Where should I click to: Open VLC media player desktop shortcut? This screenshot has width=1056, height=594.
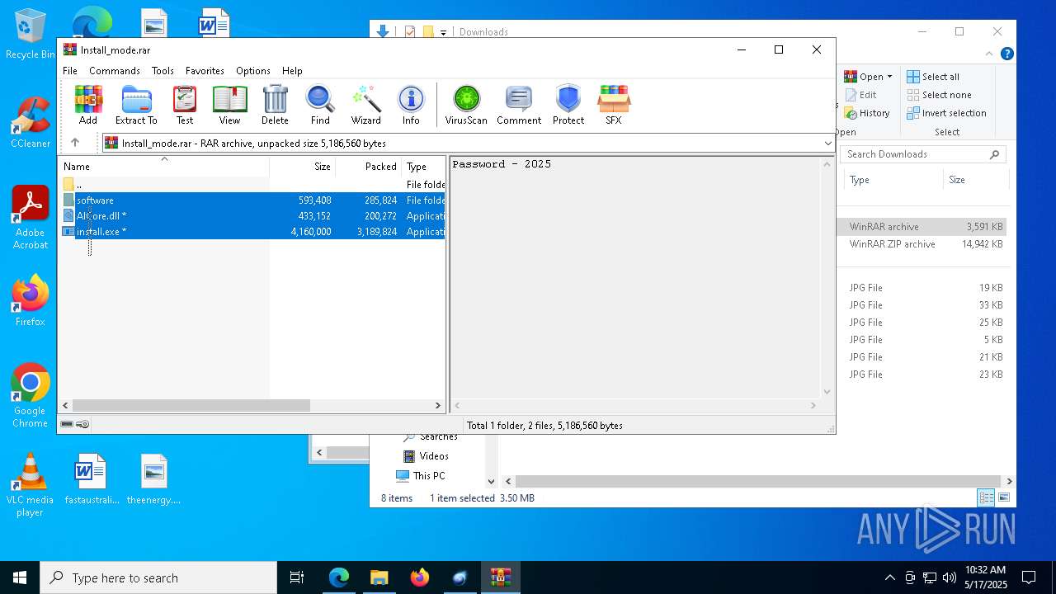(x=30, y=485)
